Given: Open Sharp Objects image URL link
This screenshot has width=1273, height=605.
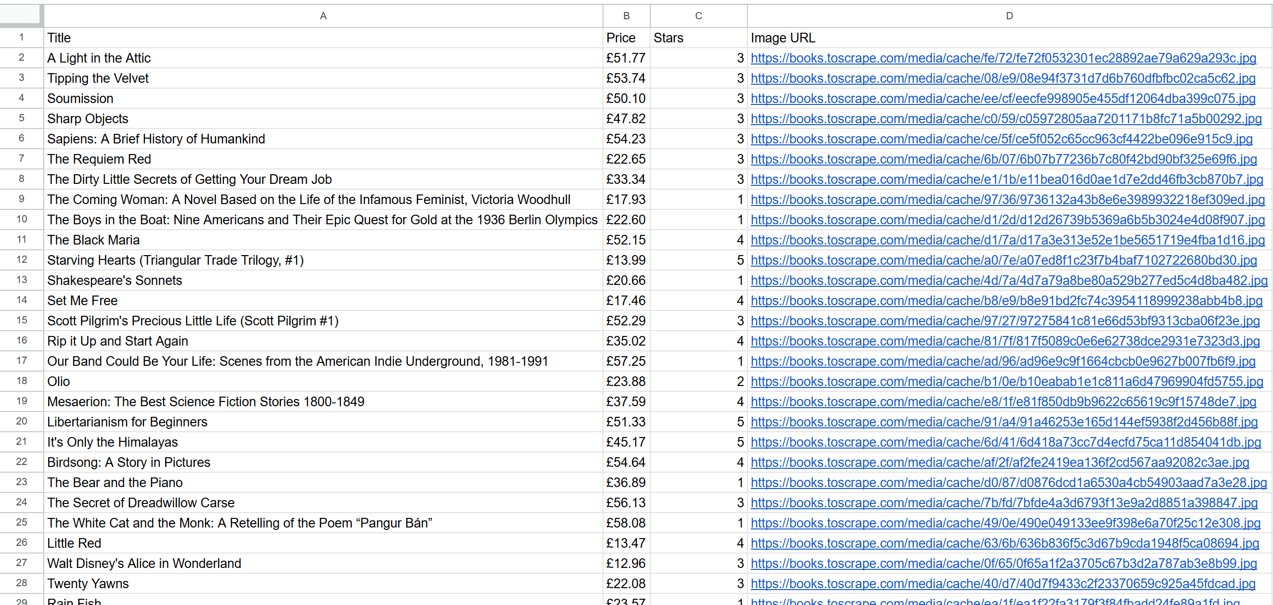Looking at the screenshot, I should click(1006, 119).
